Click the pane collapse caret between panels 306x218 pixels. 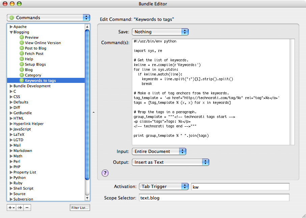click(x=94, y=113)
